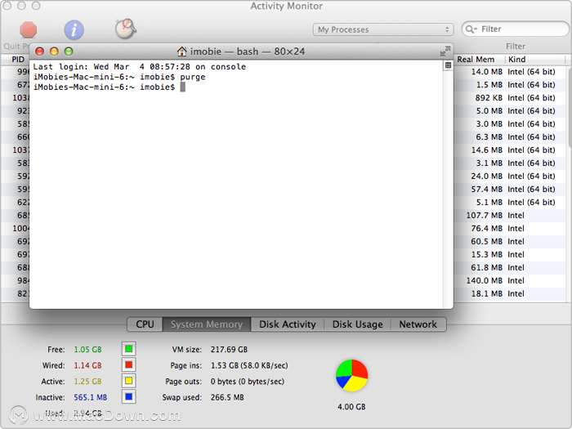Select the row with 14.0 MB memory

pos(511,72)
